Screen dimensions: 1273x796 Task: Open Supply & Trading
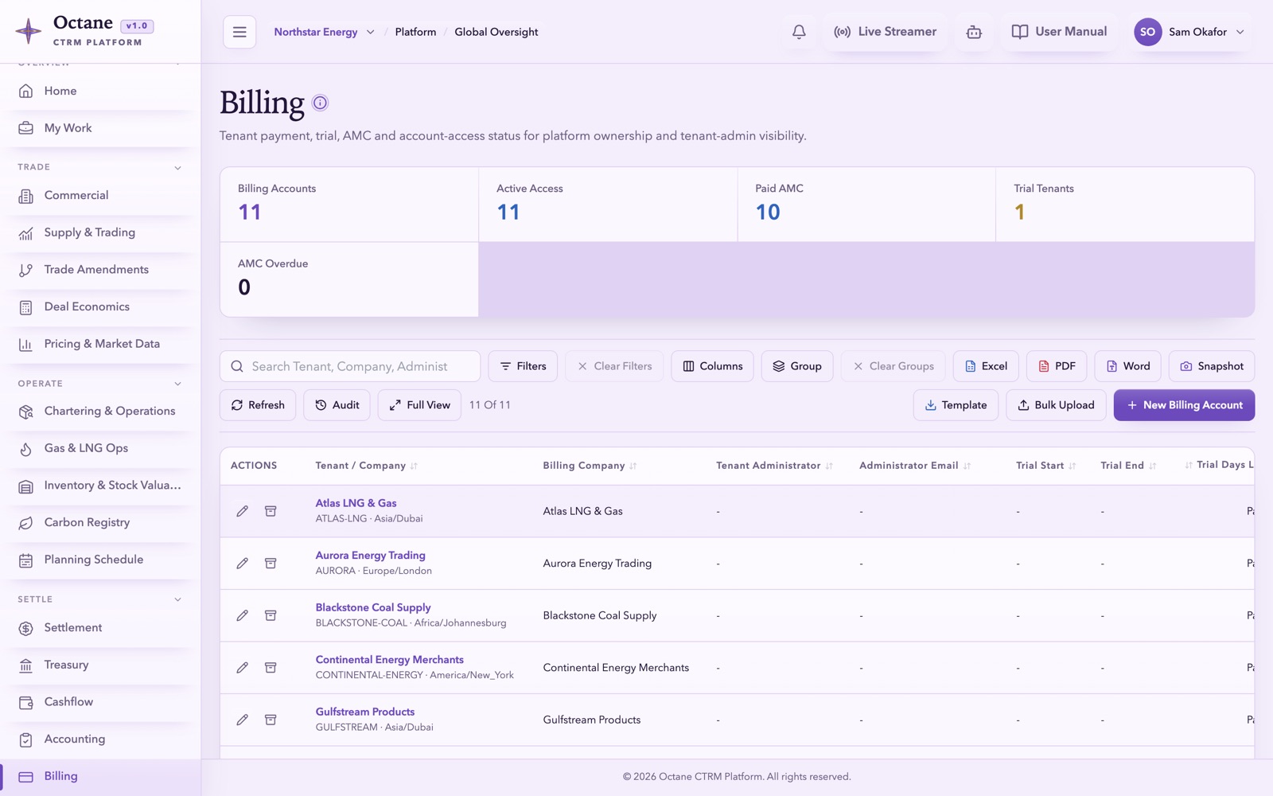tap(100, 232)
